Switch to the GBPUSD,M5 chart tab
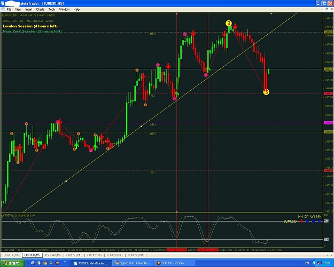This screenshot has height=267, width=334. point(74,255)
